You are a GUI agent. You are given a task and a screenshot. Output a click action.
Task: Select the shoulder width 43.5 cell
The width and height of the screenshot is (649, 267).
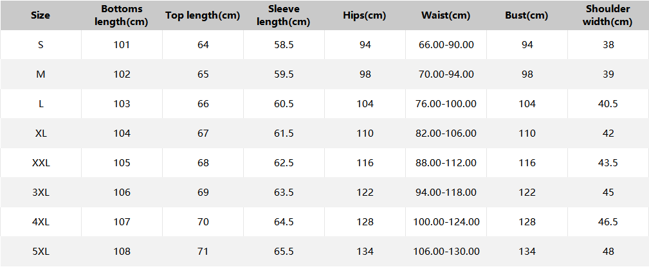(608, 163)
